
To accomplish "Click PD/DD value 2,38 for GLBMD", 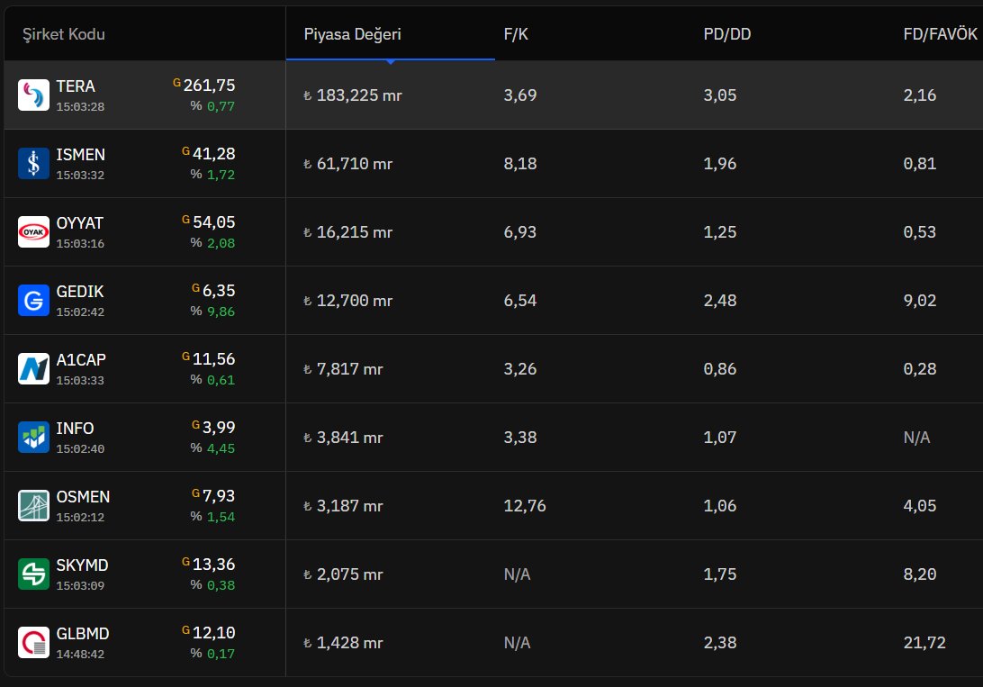I will (720, 643).
